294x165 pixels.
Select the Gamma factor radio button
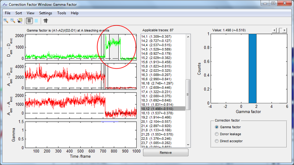click(217, 127)
